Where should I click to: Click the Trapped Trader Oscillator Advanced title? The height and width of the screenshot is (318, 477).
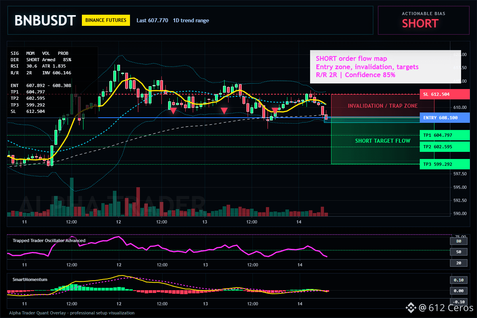pos(48,240)
